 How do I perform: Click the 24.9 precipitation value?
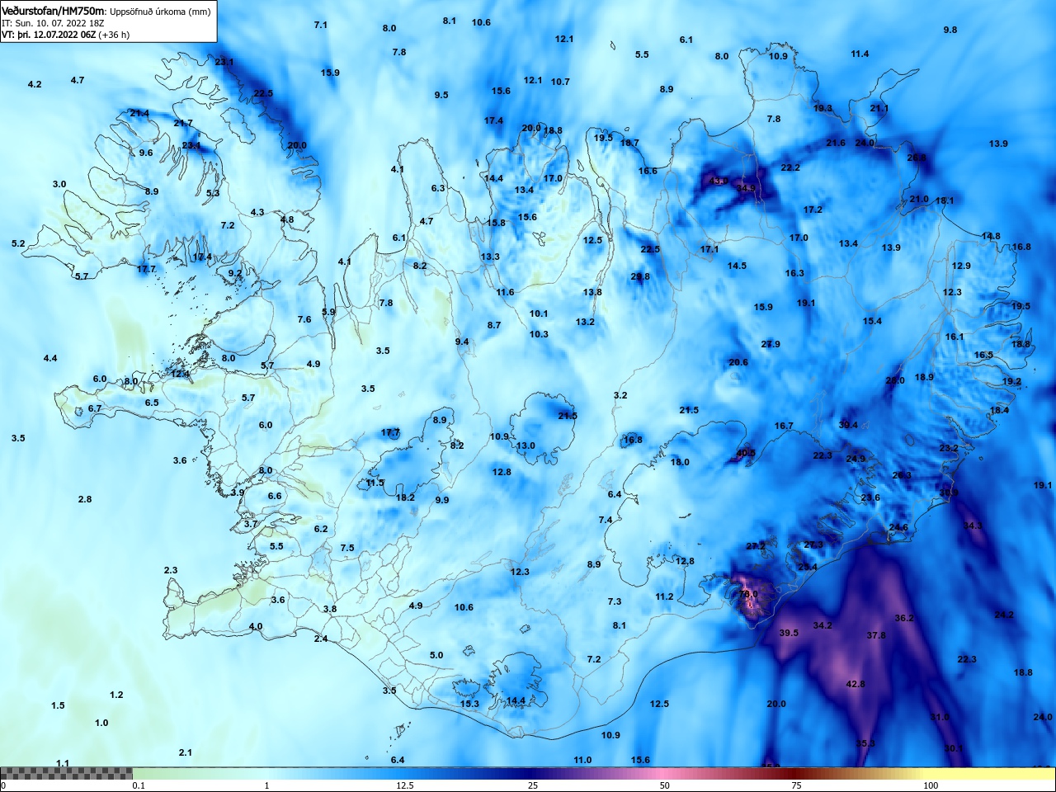(x=856, y=459)
